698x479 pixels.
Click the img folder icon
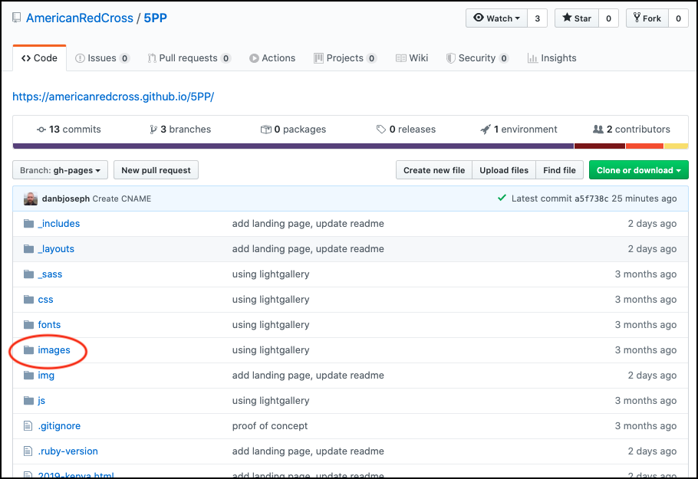coord(29,376)
